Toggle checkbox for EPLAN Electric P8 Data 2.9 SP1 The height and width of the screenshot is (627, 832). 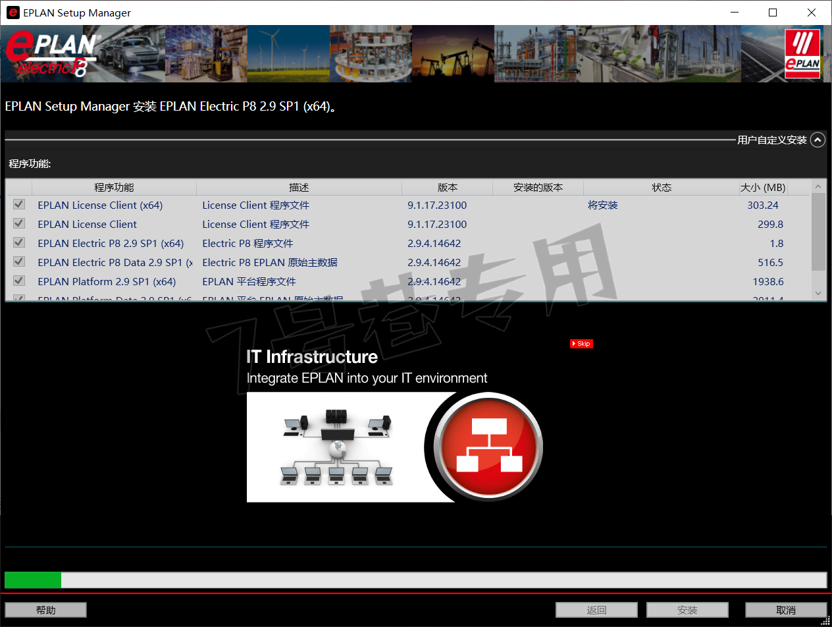click(19, 262)
